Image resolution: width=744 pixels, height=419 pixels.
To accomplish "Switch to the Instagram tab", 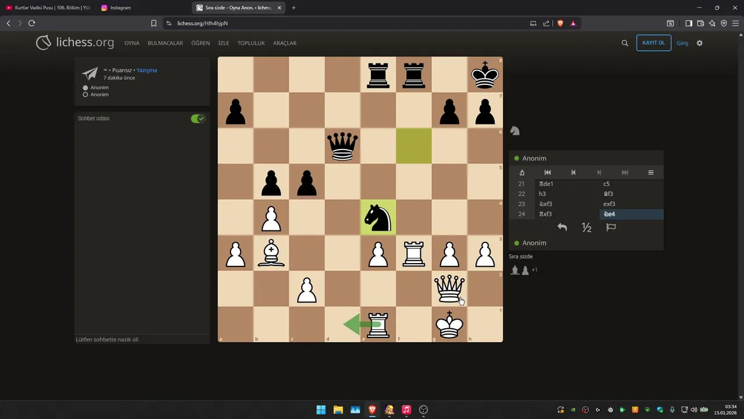I will (142, 8).
